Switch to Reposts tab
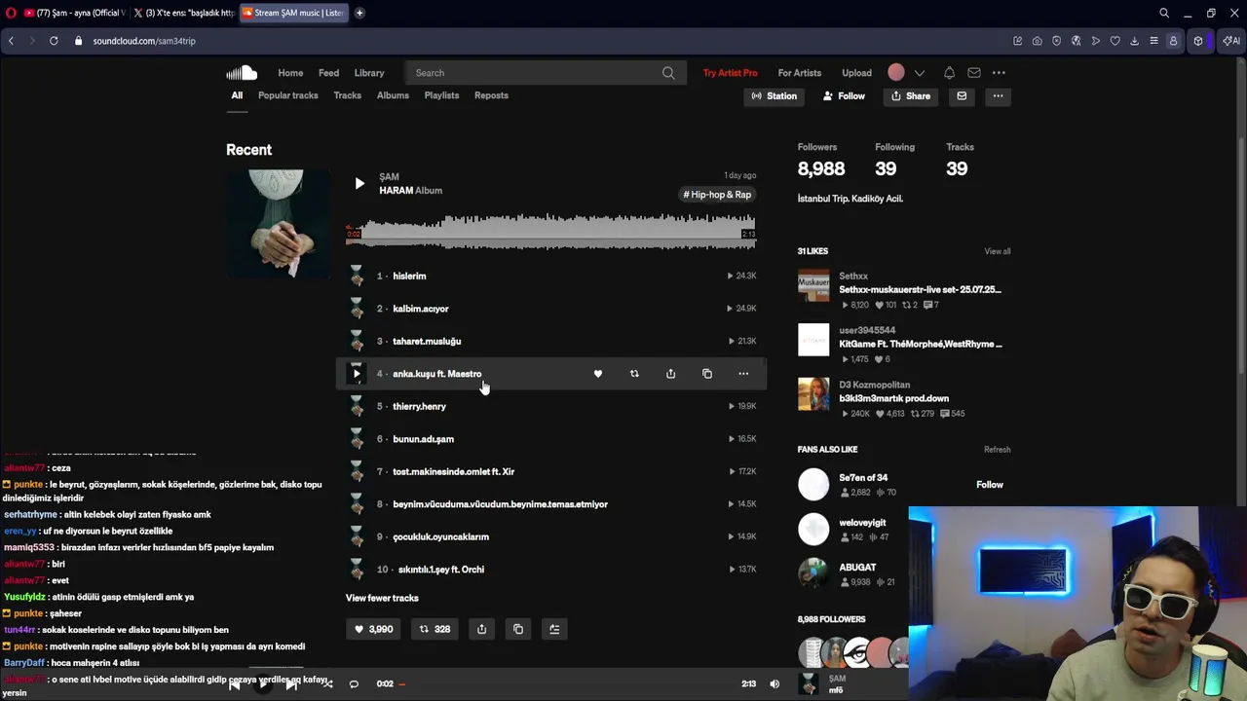Viewport: 1247px width, 701px height. (x=491, y=95)
